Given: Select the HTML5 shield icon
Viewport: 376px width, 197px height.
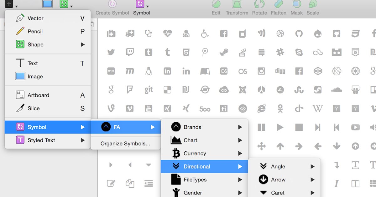Looking at the screenshot, I should (186, 52).
